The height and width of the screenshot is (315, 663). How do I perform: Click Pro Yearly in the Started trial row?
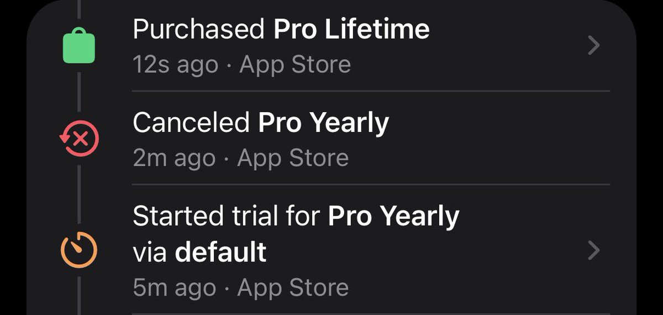coord(393,217)
